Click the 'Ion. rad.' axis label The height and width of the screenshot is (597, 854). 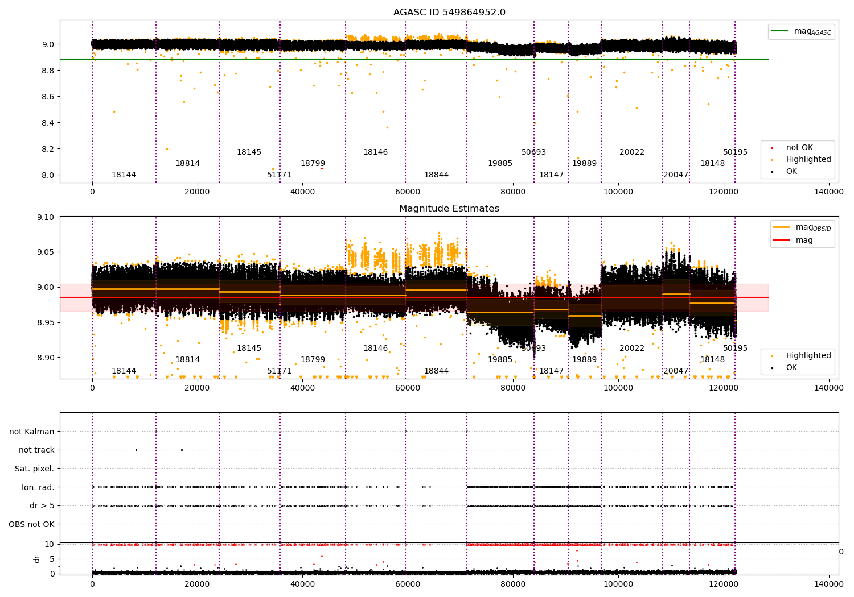click(x=38, y=487)
